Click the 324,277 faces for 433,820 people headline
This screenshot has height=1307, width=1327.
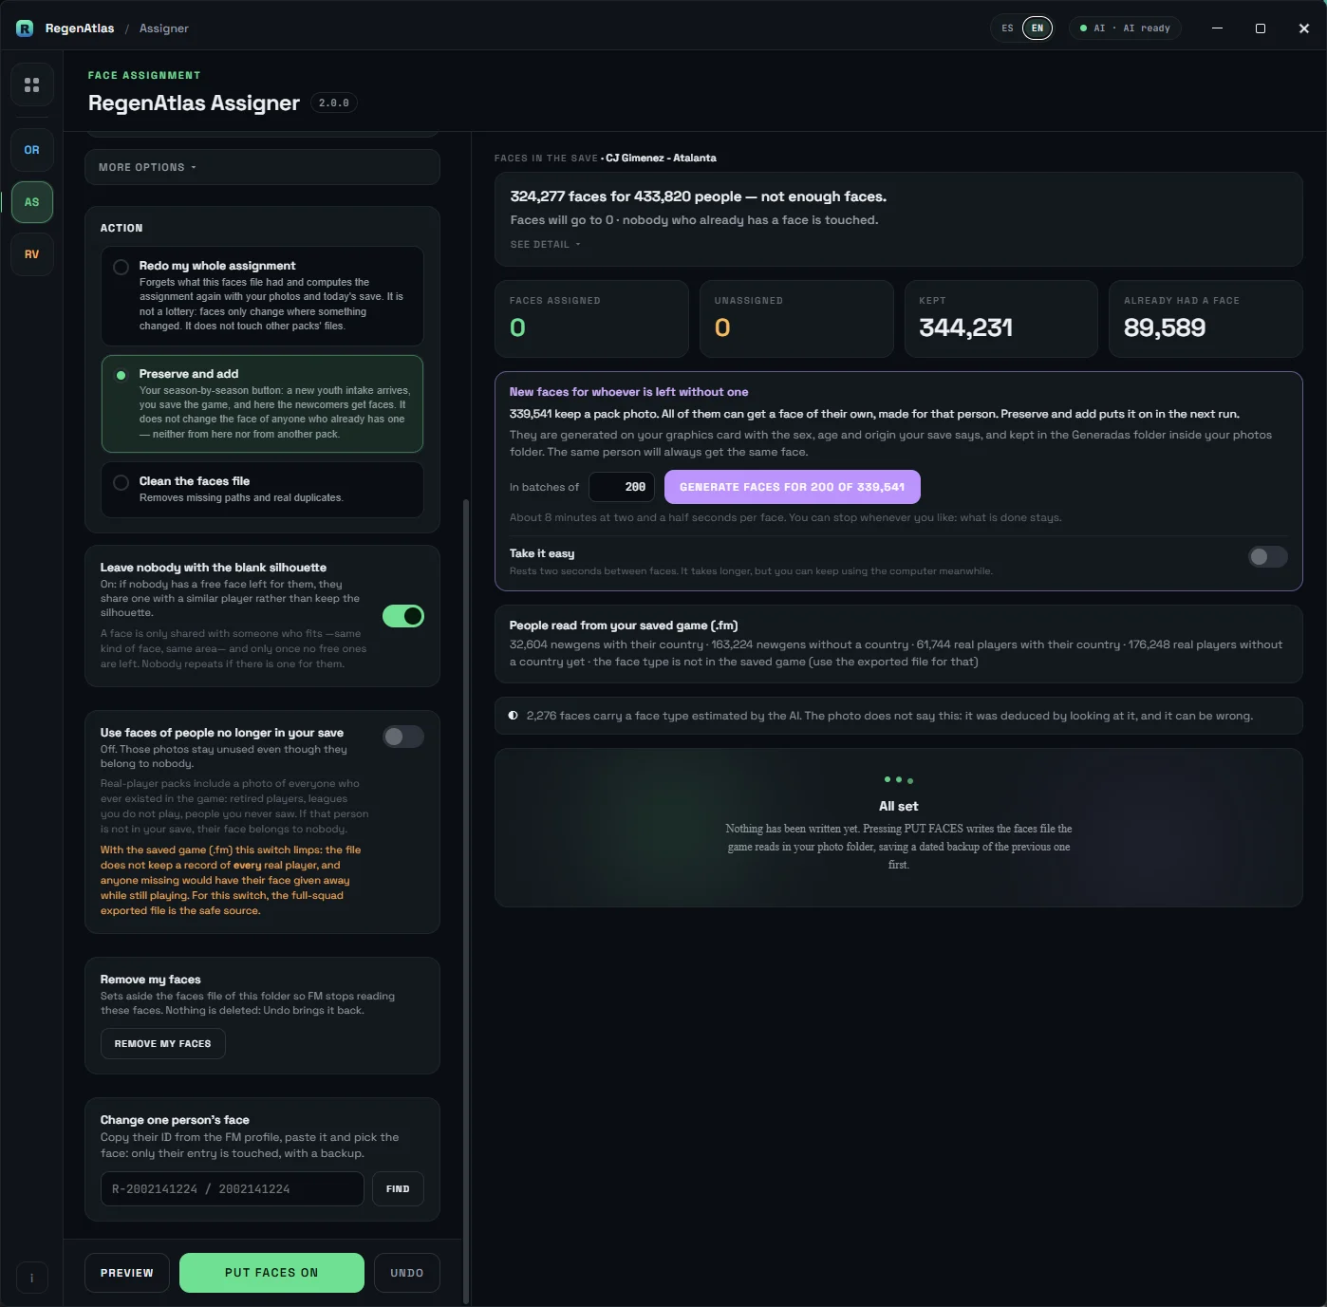click(x=699, y=196)
